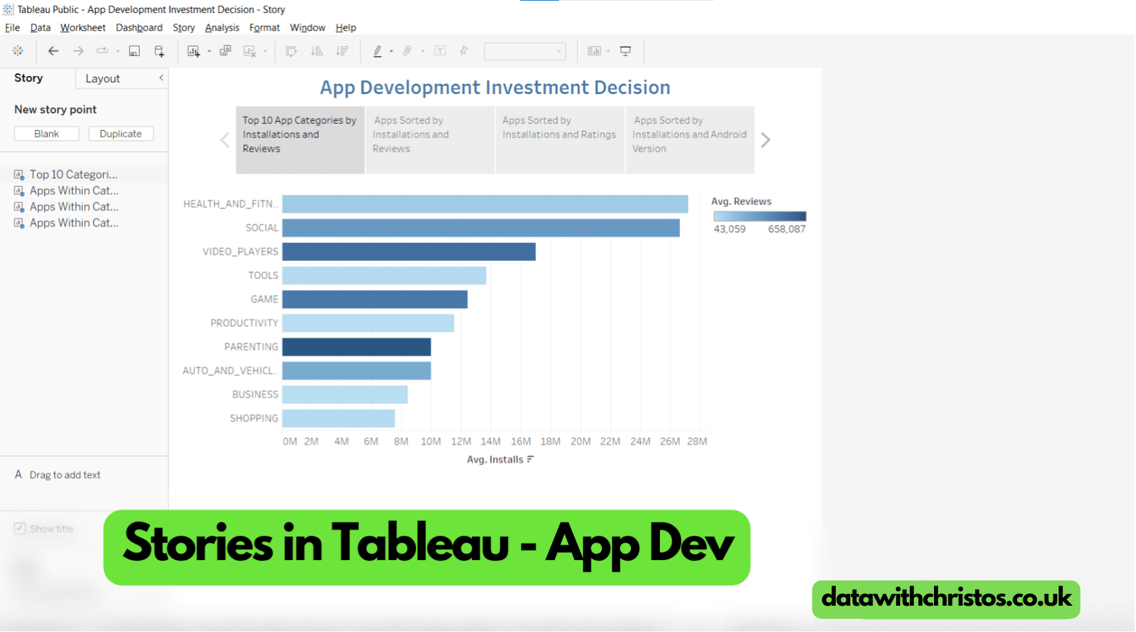This screenshot has height=632, width=1136.
Task: Click the Clear Sheet toolbar icon
Action: pyautogui.click(x=249, y=51)
